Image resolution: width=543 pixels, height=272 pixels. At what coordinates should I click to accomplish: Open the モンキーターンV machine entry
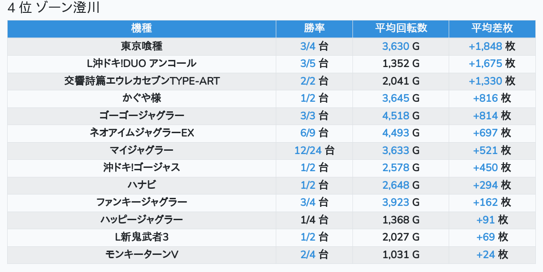click(x=141, y=254)
